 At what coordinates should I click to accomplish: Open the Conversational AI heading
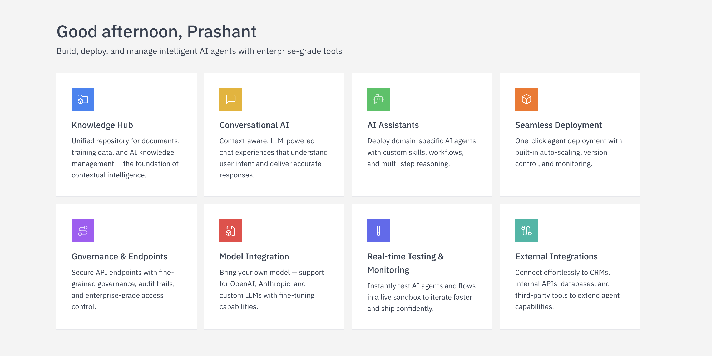(x=254, y=125)
